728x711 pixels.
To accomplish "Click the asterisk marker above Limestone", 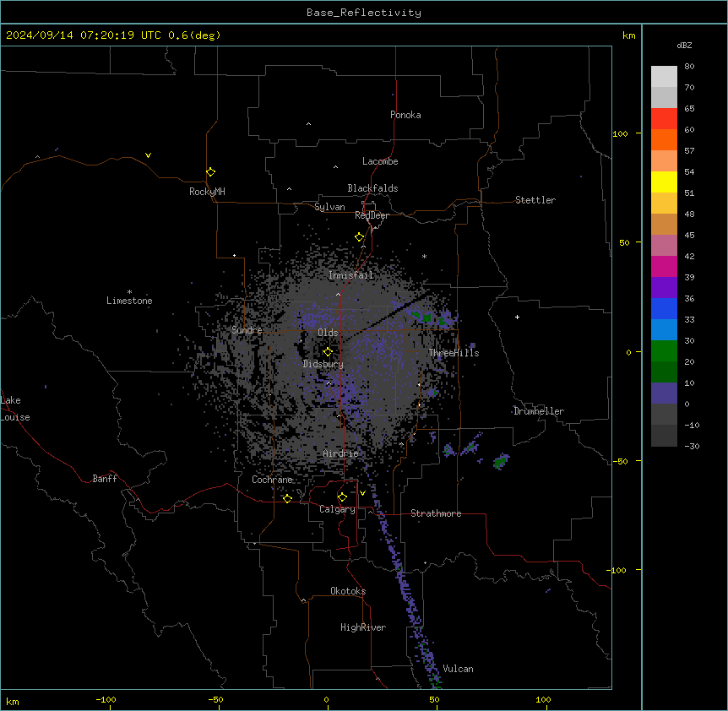I will pyautogui.click(x=129, y=292).
